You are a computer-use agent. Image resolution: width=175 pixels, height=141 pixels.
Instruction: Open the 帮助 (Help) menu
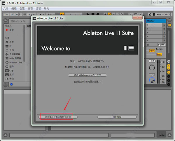[46, 8]
